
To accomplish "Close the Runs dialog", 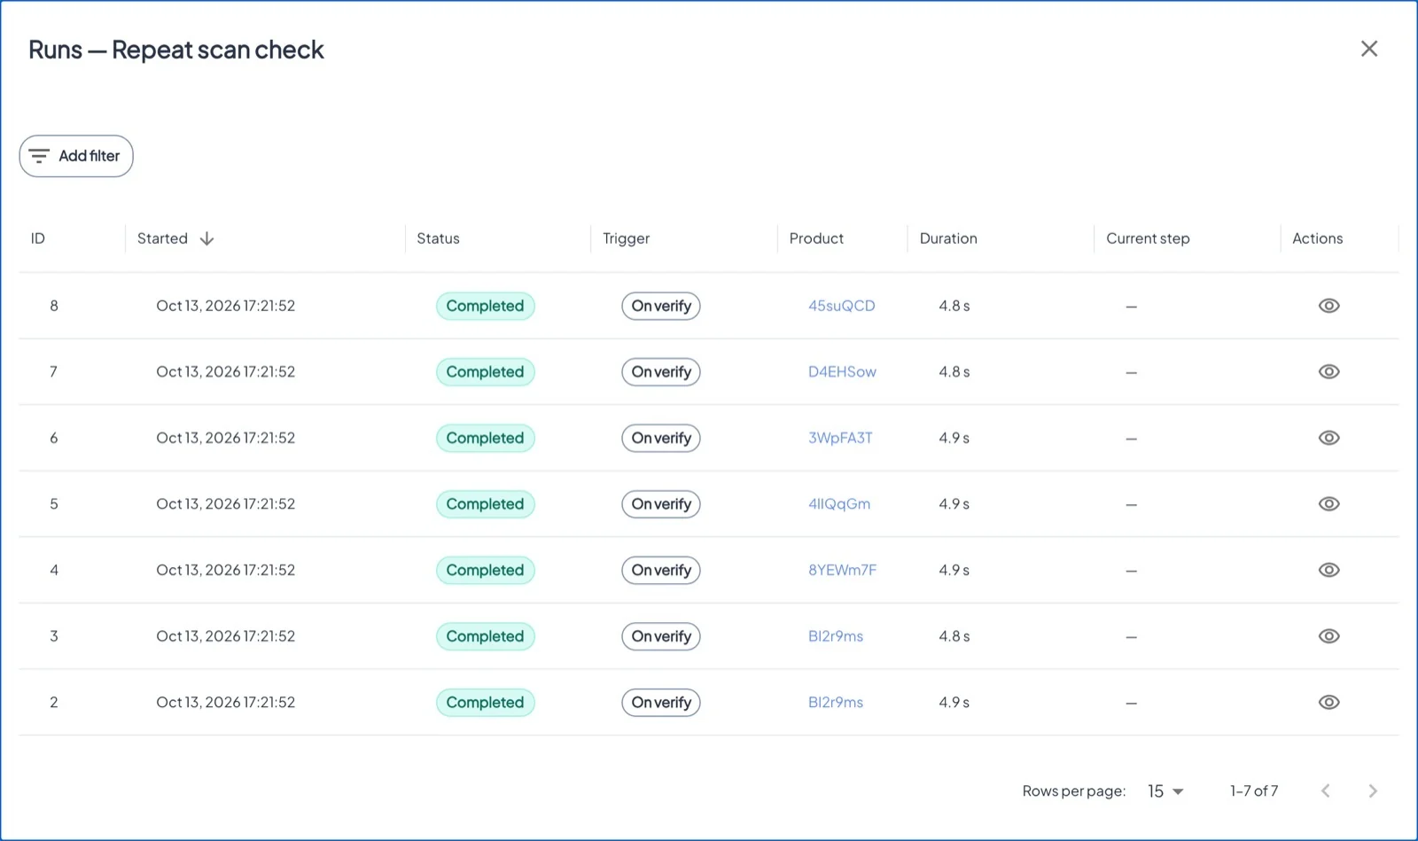I will click(1369, 49).
